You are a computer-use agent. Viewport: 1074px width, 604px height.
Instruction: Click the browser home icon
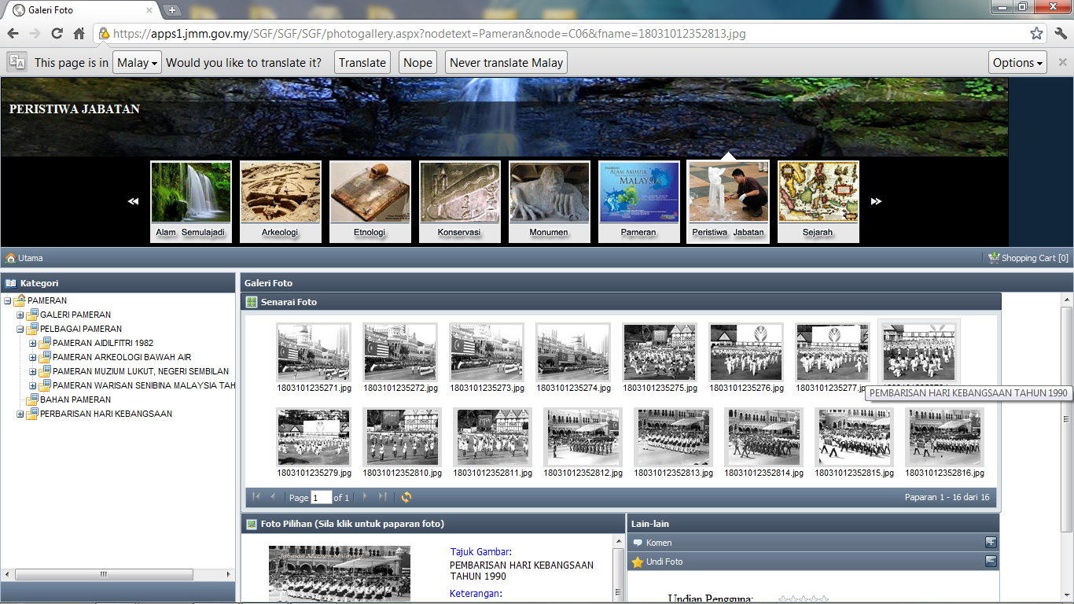[79, 34]
